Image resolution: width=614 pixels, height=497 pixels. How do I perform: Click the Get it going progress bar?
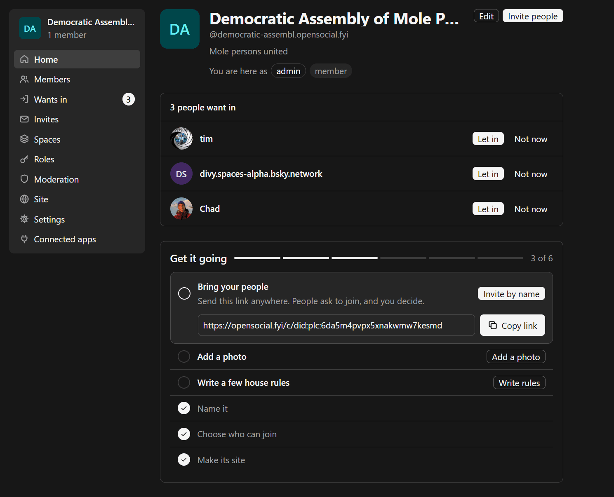[x=379, y=258]
